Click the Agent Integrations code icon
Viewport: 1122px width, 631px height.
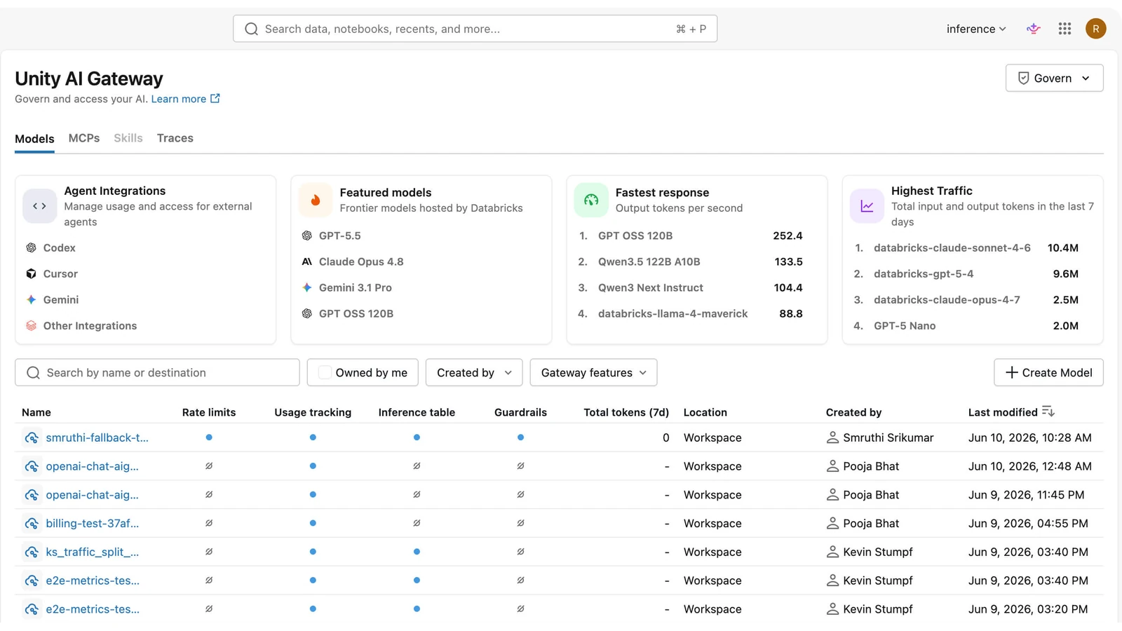(40, 206)
